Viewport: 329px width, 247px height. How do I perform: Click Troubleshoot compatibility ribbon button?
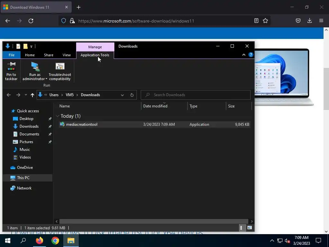pyautogui.click(x=60, y=71)
